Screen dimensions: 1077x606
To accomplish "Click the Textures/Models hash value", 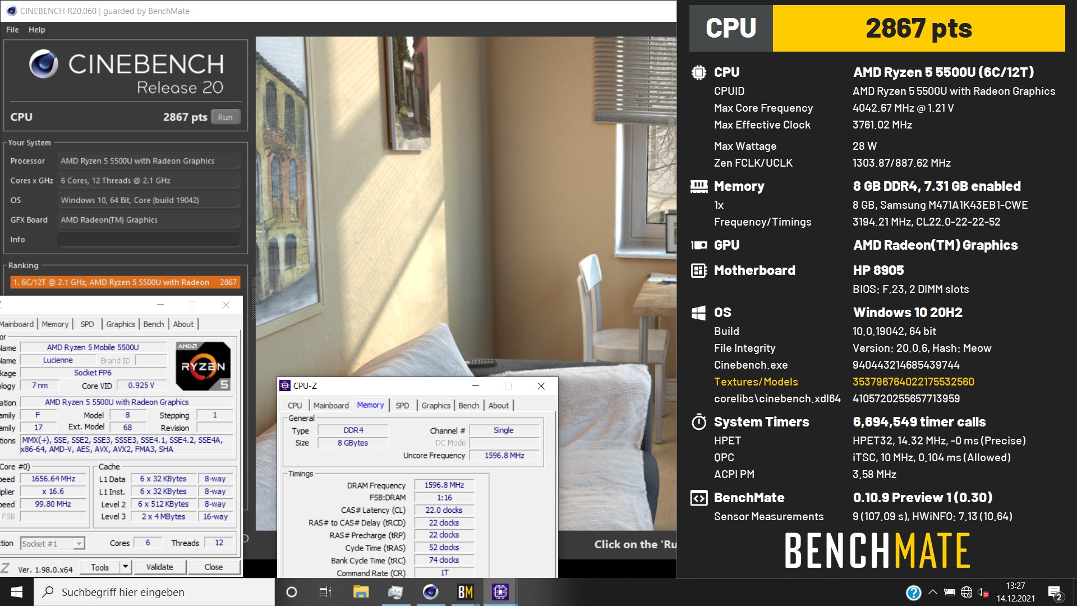I will [x=913, y=382].
